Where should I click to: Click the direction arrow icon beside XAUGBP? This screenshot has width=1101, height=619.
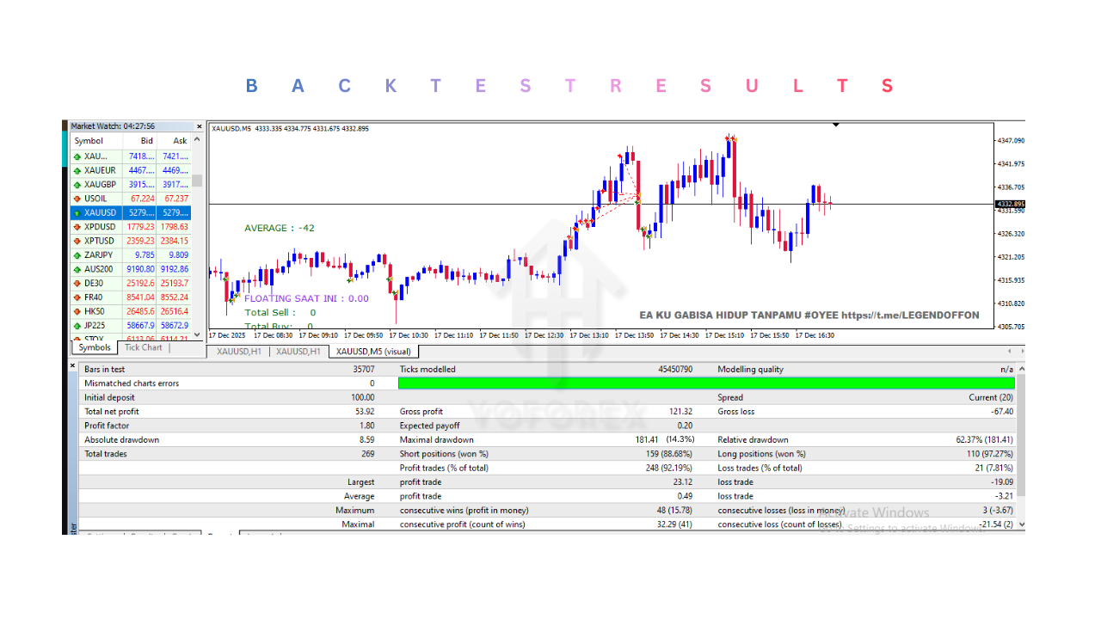point(77,185)
